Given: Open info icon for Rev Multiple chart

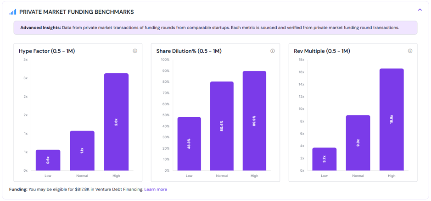Looking at the screenshot, I should pyautogui.click(x=410, y=51).
